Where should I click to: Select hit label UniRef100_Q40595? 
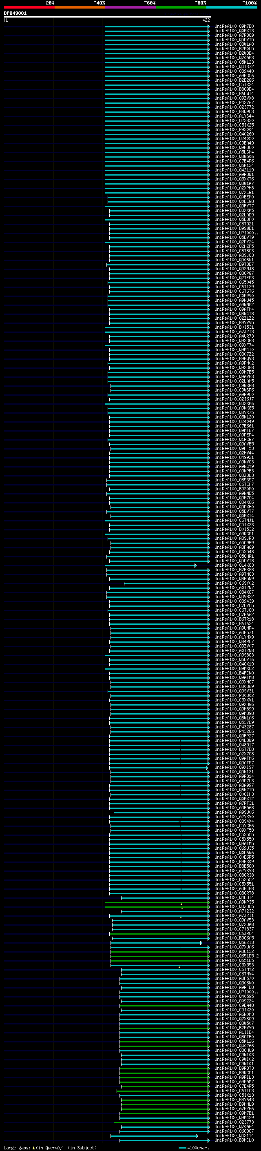[234, 997]
